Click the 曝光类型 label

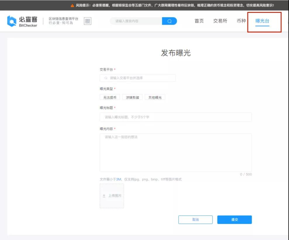(x=106, y=89)
